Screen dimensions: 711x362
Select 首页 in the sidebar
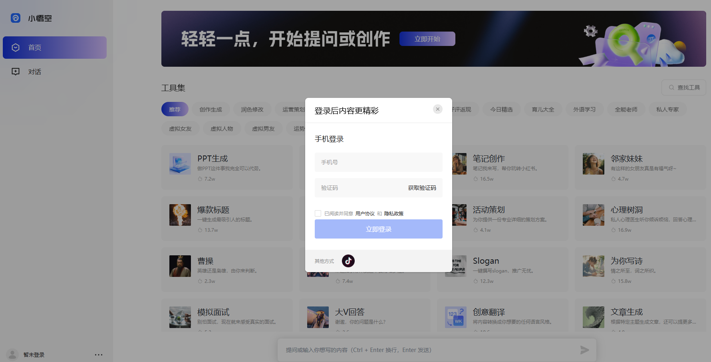[34, 48]
